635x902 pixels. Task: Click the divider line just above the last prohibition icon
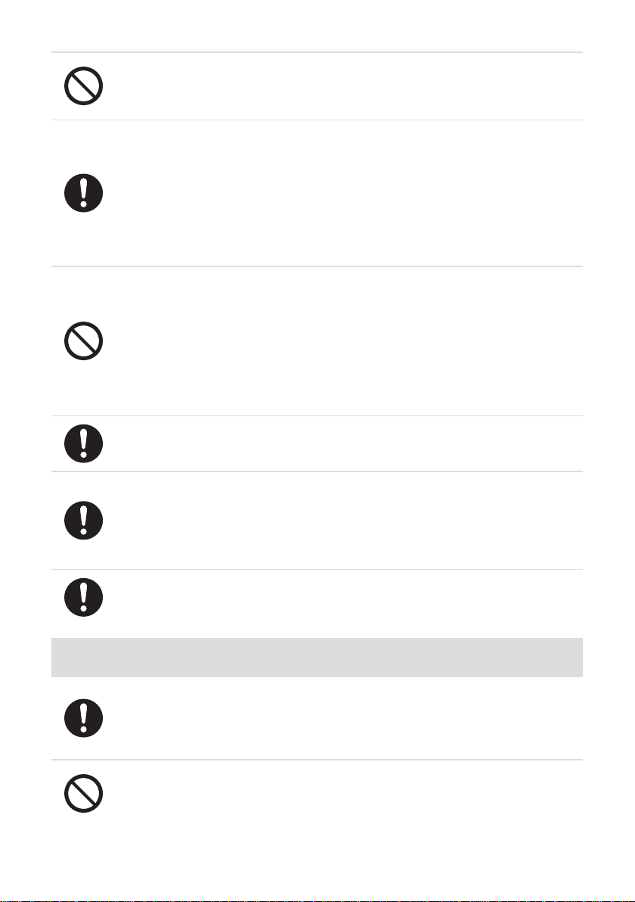(x=317, y=759)
